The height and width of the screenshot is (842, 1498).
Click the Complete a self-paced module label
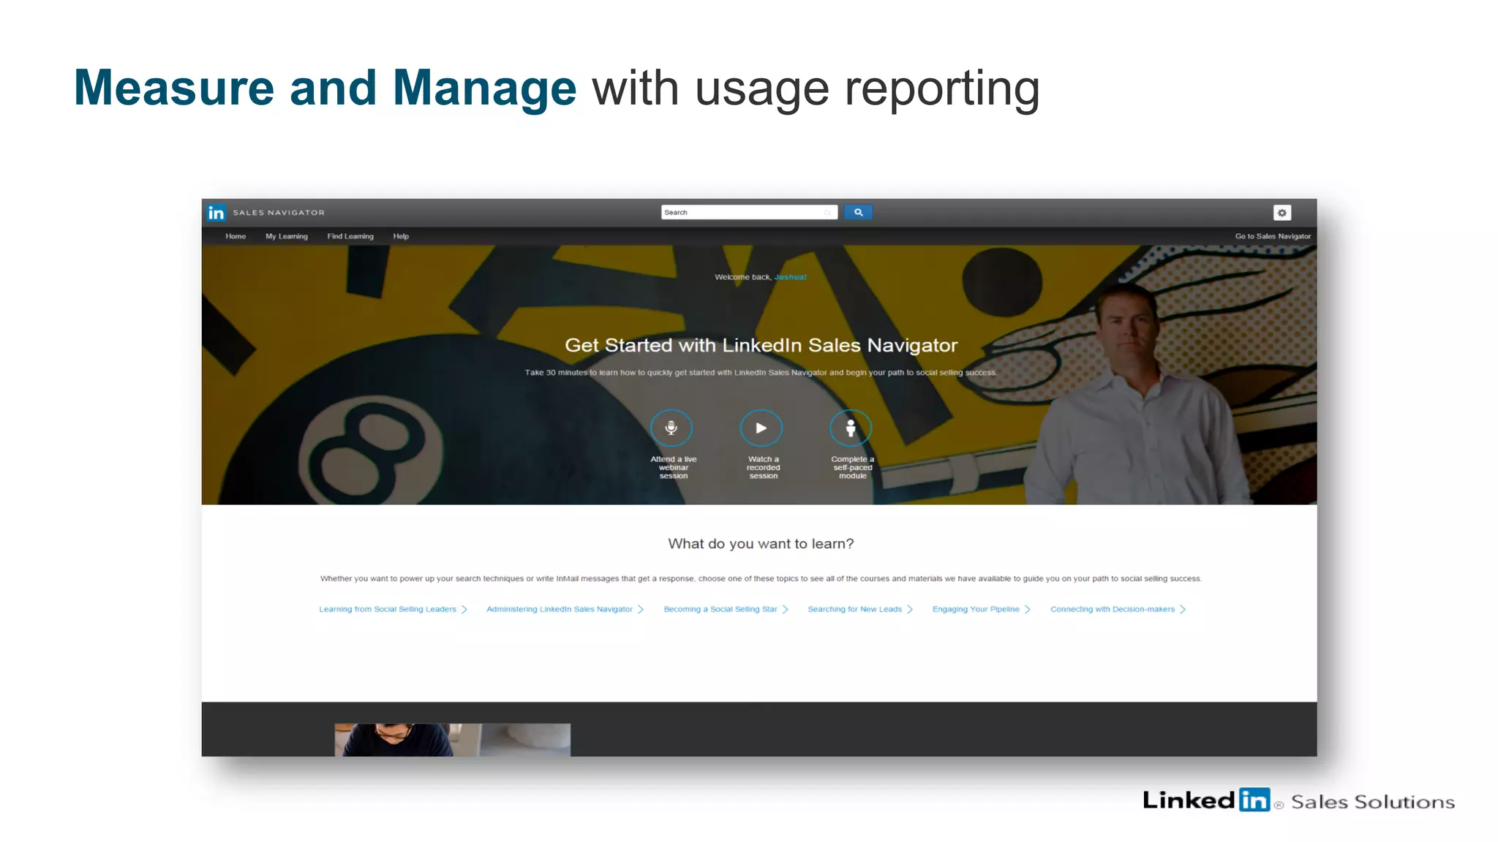point(853,468)
